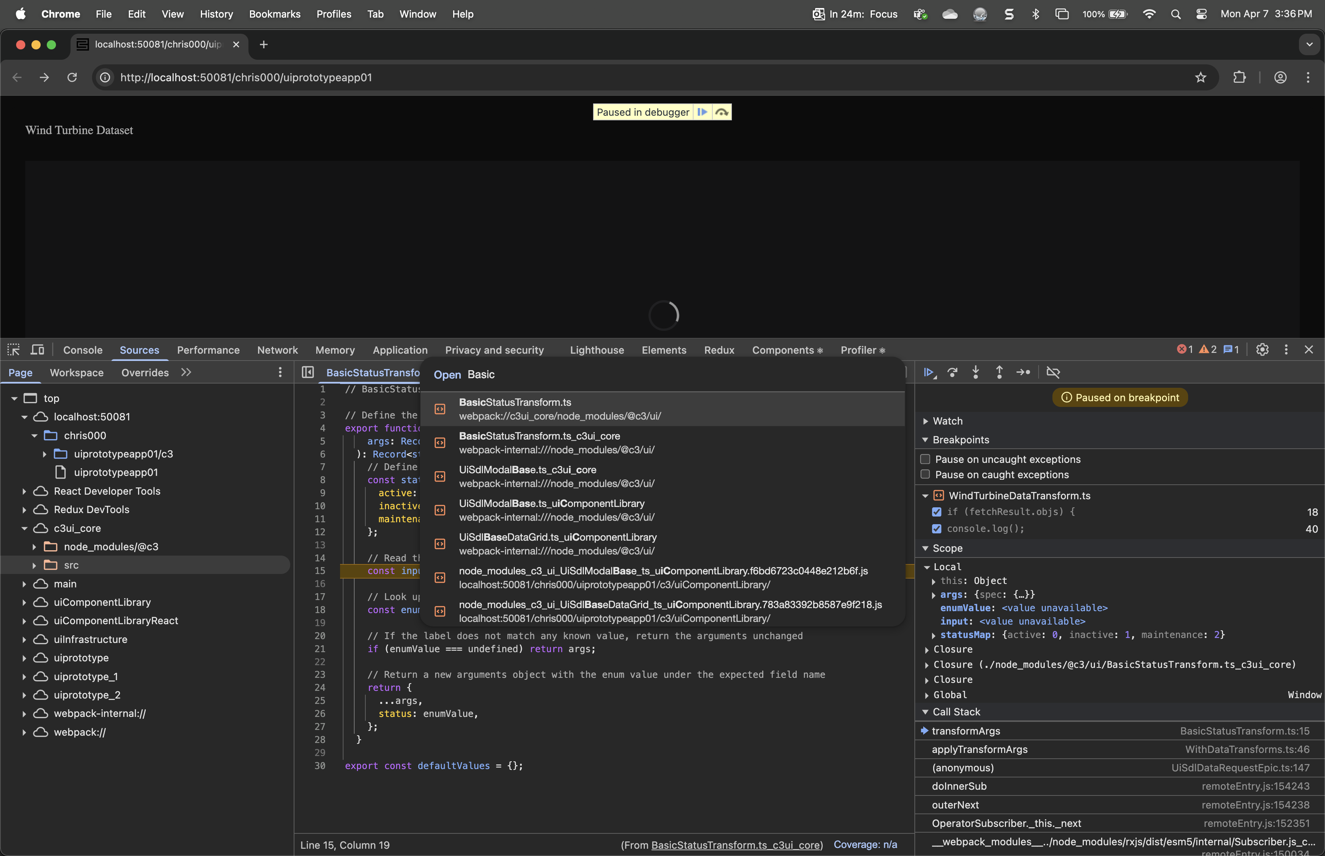Resume script execution in debugger sidebar

[928, 372]
